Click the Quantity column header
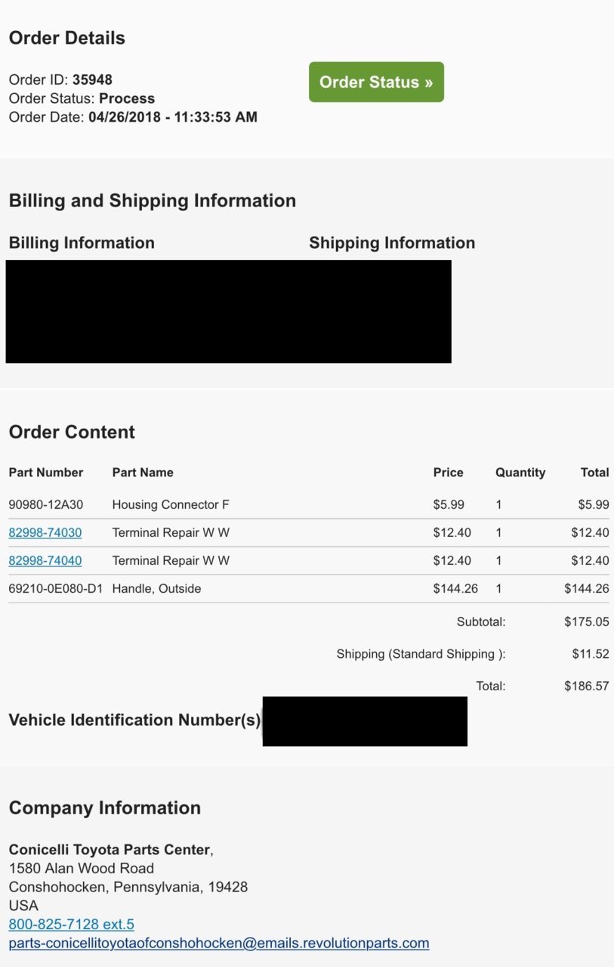 tap(520, 473)
